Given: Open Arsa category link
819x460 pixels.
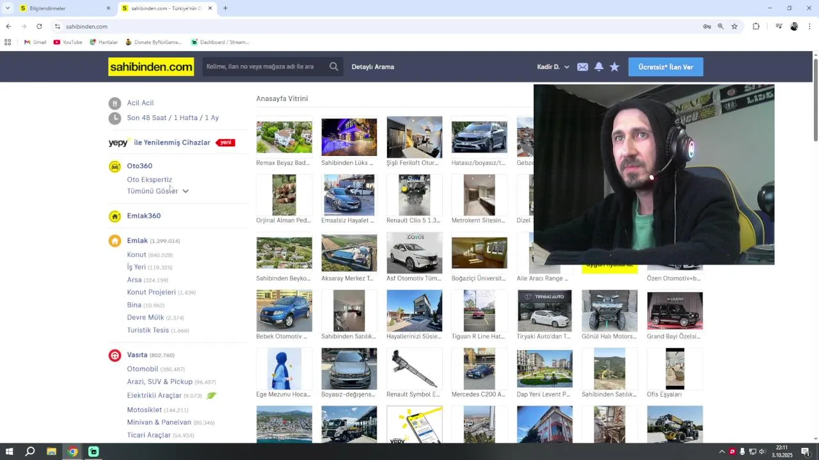Looking at the screenshot, I should click(134, 280).
